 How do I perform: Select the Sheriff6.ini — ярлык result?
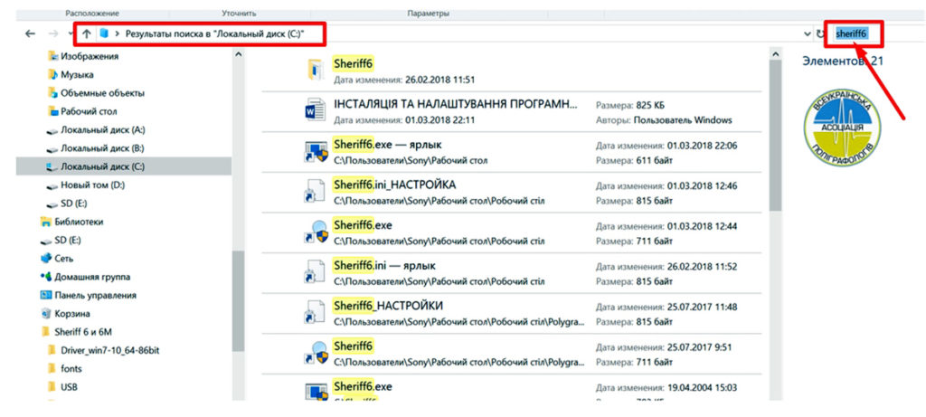click(x=383, y=266)
